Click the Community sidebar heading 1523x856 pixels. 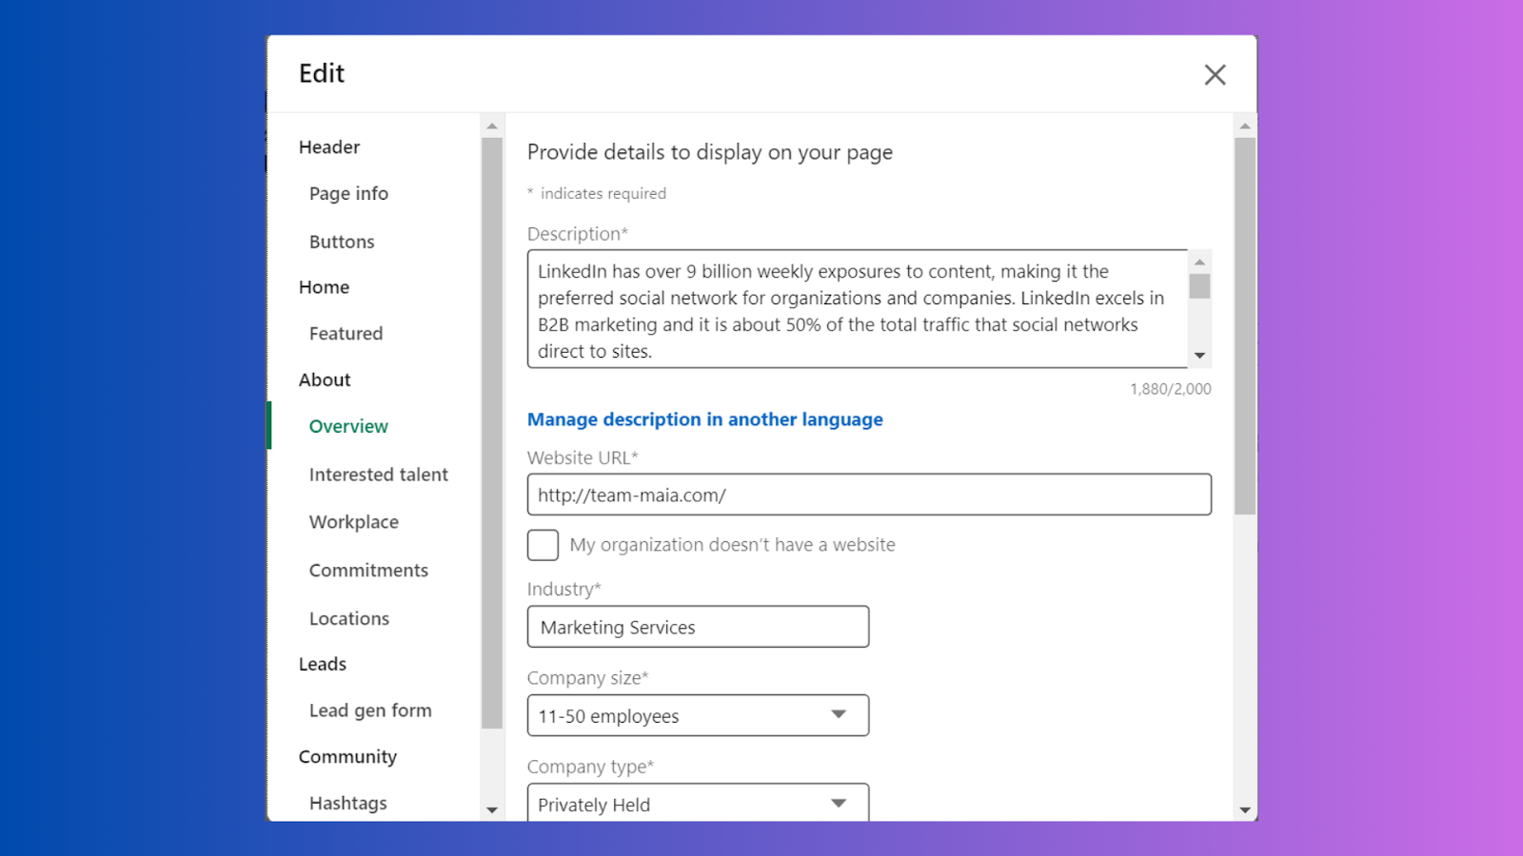[347, 757]
